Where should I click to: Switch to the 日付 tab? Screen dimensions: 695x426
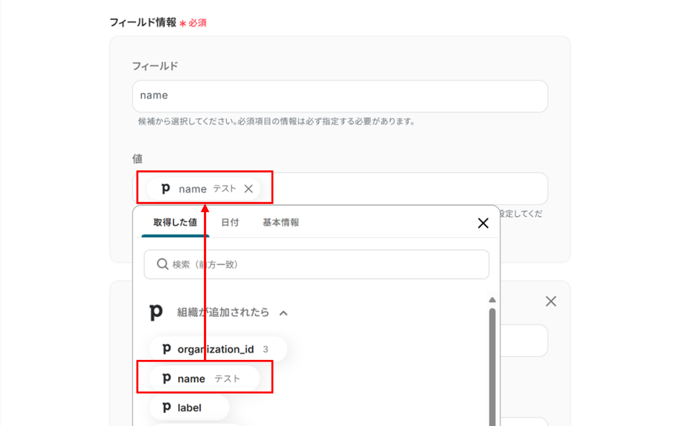(x=230, y=223)
